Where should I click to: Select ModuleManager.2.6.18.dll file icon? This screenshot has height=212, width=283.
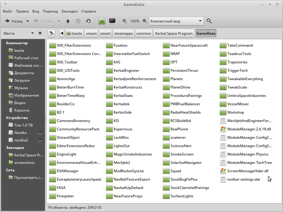(223, 129)
